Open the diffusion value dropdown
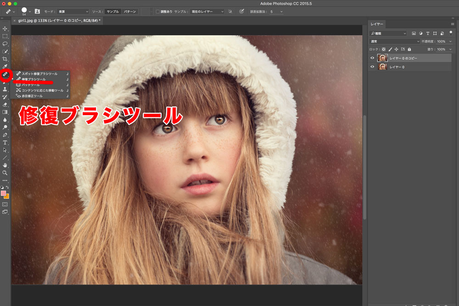This screenshot has width=459, height=306. tap(281, 12)
